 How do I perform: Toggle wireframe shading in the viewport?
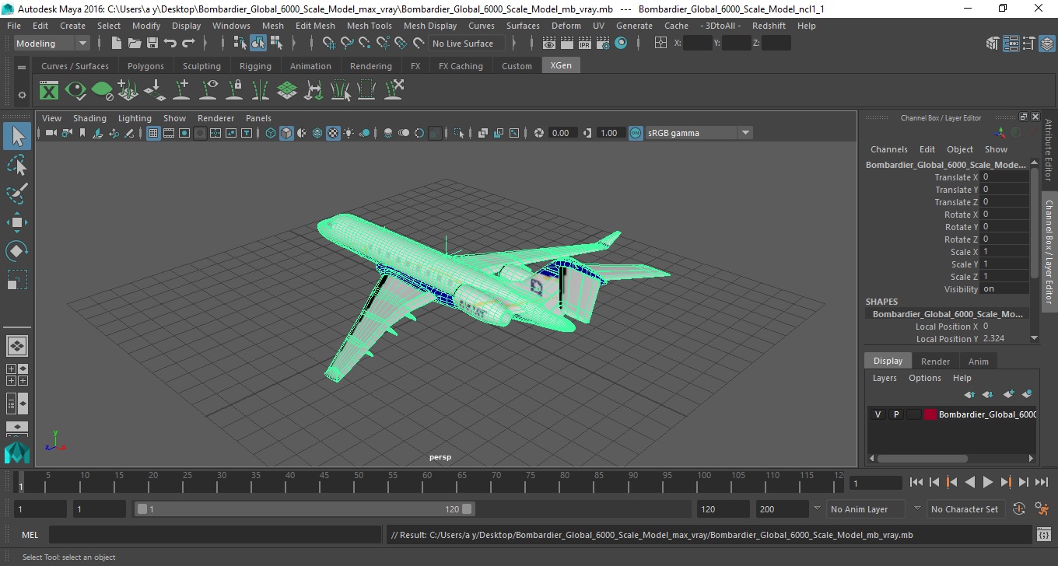271,133
